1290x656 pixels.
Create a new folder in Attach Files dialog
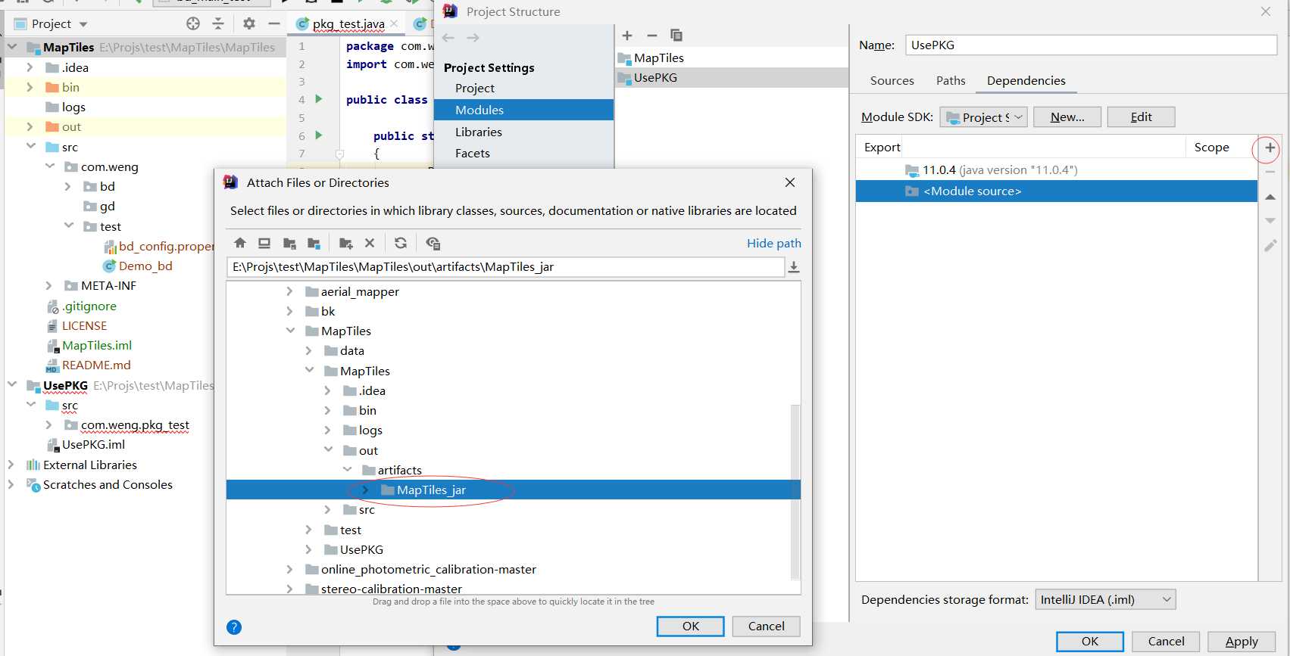pyautogui.click(x=346, y=243)
